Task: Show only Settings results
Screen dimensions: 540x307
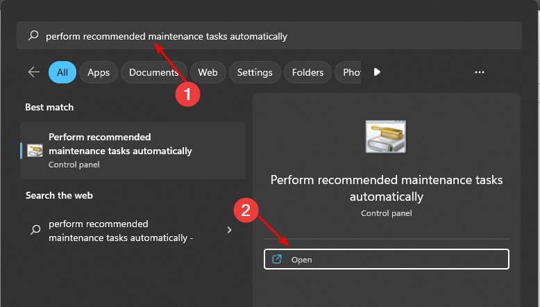Action: pyautogui.click(x=255, y=72)
